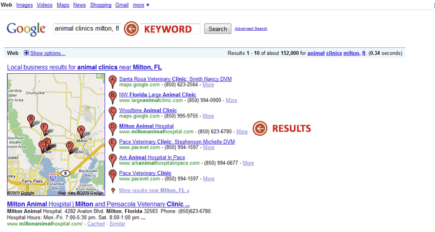Open Woodbine Animal Clinic listing
This screenshot has width=435, height=232.
[x=148, y=110]
